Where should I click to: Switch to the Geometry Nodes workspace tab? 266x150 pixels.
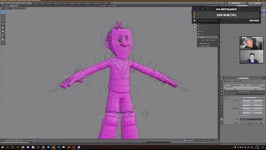96,3
